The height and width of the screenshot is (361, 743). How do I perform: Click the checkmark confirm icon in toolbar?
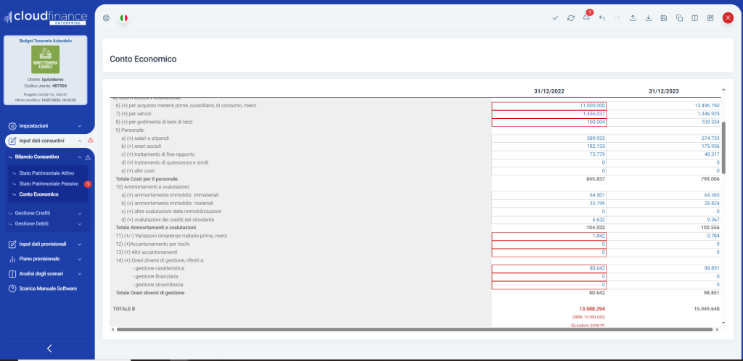pyautogui.click(x=555, y=18)
